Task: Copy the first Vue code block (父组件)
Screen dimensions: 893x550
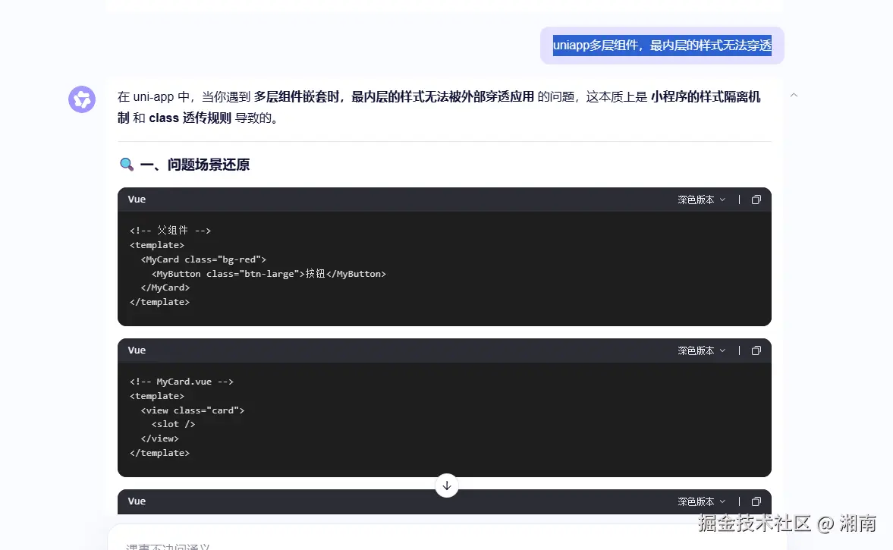Action: [756, 200]
